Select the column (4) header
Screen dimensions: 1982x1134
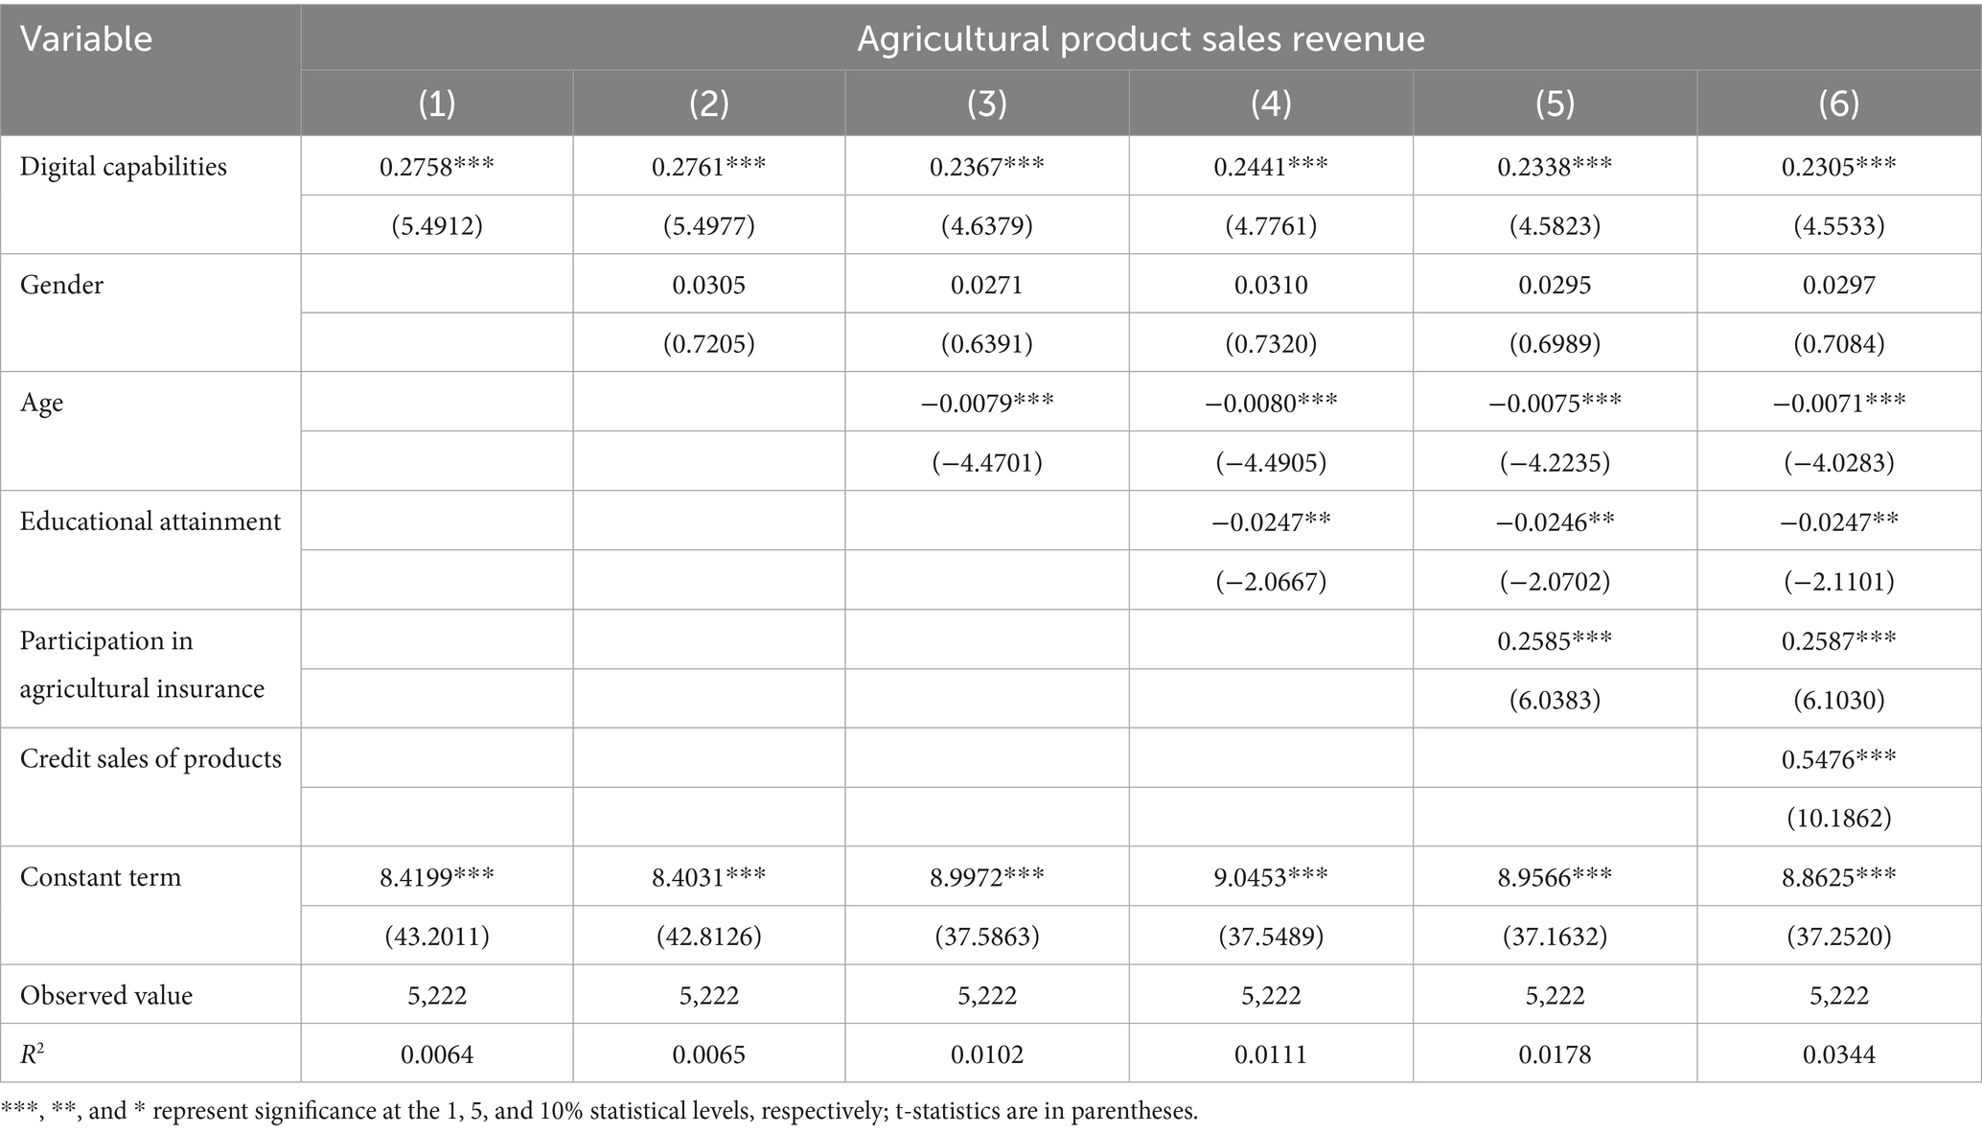click(x=1270, y=104)
